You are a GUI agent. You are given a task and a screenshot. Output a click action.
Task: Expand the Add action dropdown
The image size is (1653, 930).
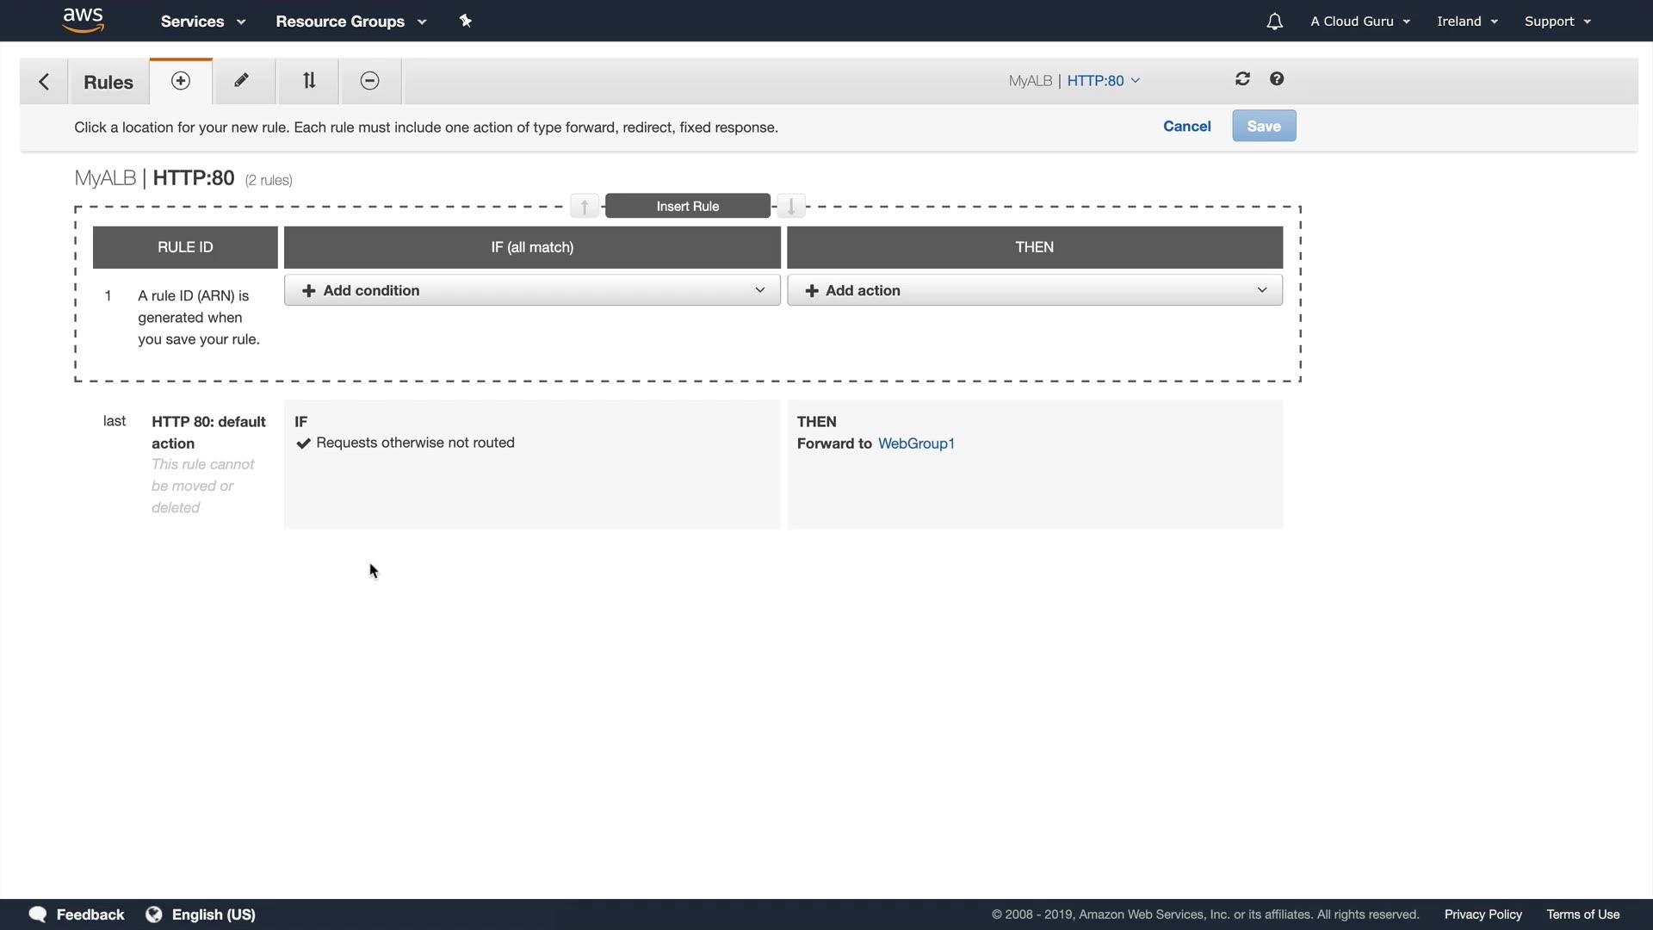click(1034, 291)
